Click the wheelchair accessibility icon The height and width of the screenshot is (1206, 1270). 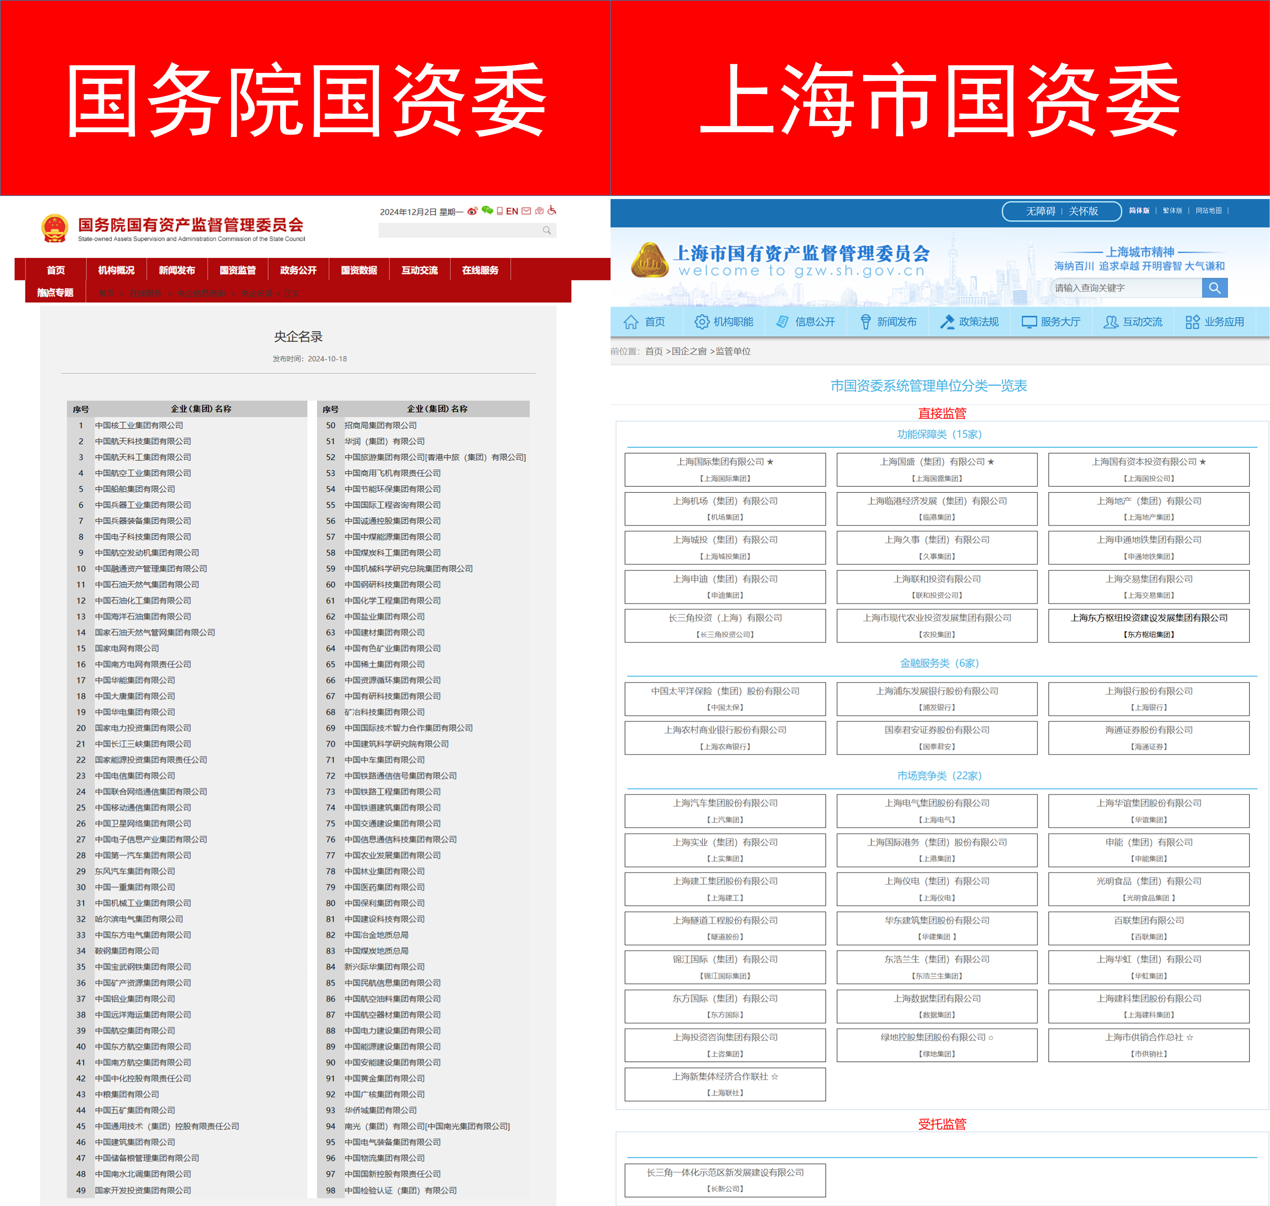point(552,210)
